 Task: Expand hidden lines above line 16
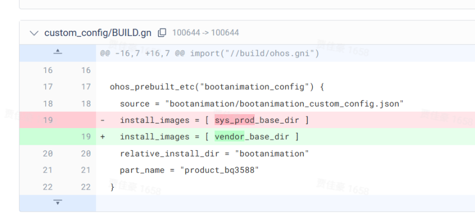click(57, 52)
